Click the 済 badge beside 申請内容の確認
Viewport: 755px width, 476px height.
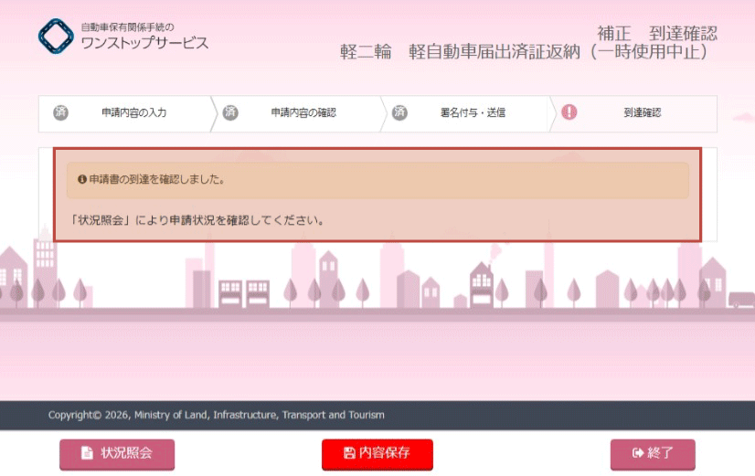(x=230, y=112)
